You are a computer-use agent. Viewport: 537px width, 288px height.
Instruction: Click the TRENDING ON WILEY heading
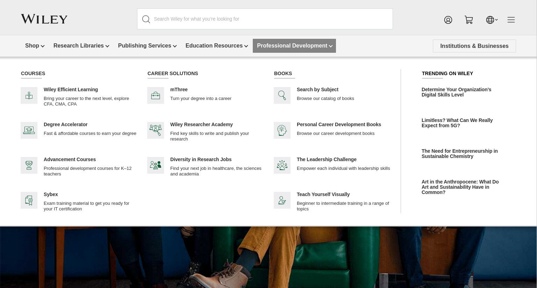click(x=447, y=74)
